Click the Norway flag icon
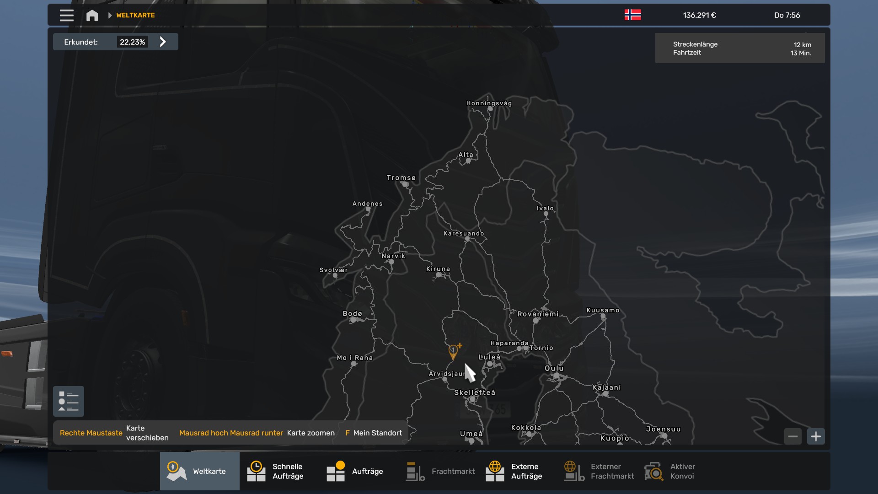This screenshot has width=878, height=494. click(632, 15)
